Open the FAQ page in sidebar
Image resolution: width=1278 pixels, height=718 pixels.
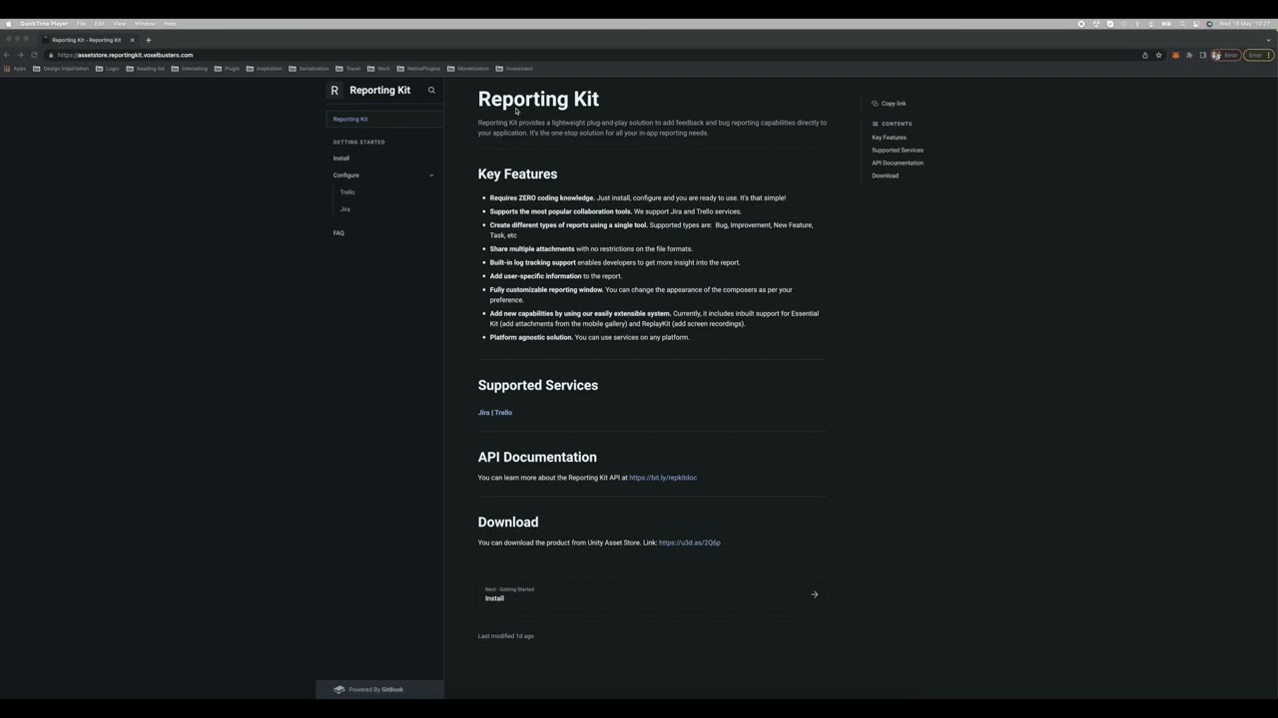click(x=338, y=233)
